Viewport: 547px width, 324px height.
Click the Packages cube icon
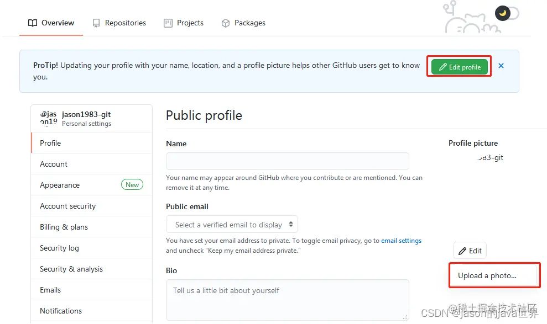tap(226, 23)
